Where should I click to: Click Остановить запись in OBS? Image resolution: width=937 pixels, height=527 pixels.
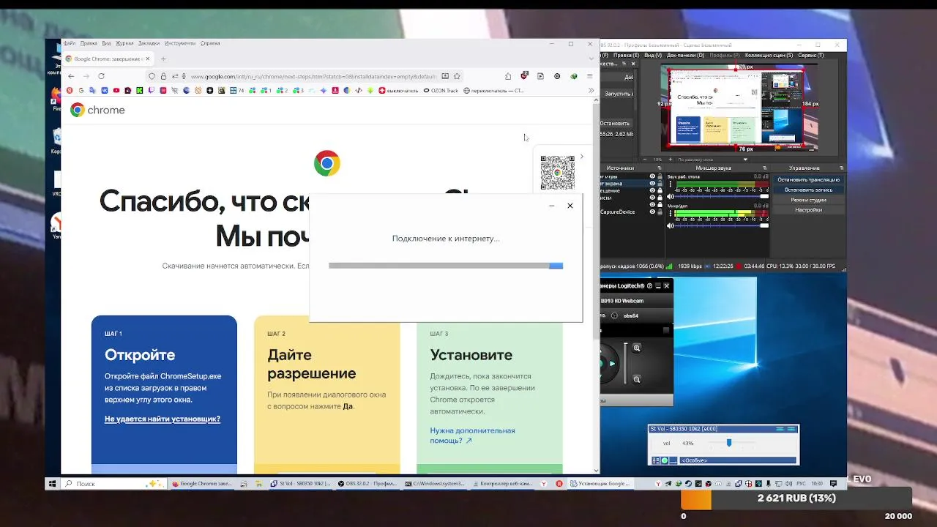[x=808, y=190]
